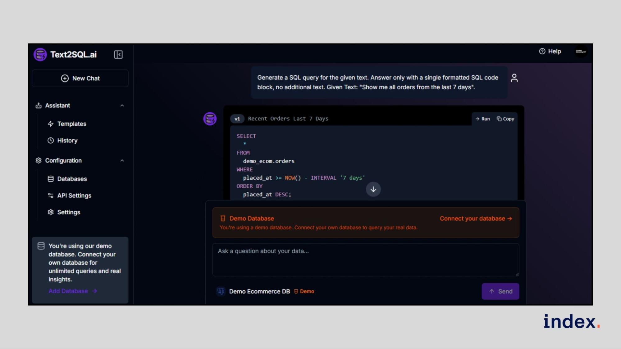
Task: Run the generated SQL query
Action: tap(482, 119)
